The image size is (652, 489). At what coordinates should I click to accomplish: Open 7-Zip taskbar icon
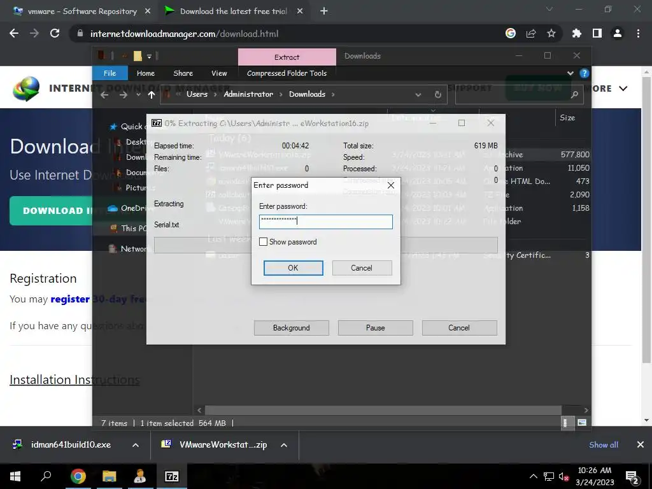pyautogui.click(x=172, y=476)
